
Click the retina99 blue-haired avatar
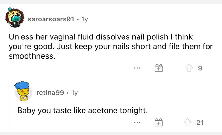24,92
